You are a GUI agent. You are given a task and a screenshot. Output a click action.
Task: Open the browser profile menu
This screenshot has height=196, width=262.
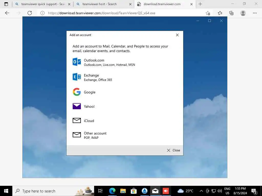[243, 13]
